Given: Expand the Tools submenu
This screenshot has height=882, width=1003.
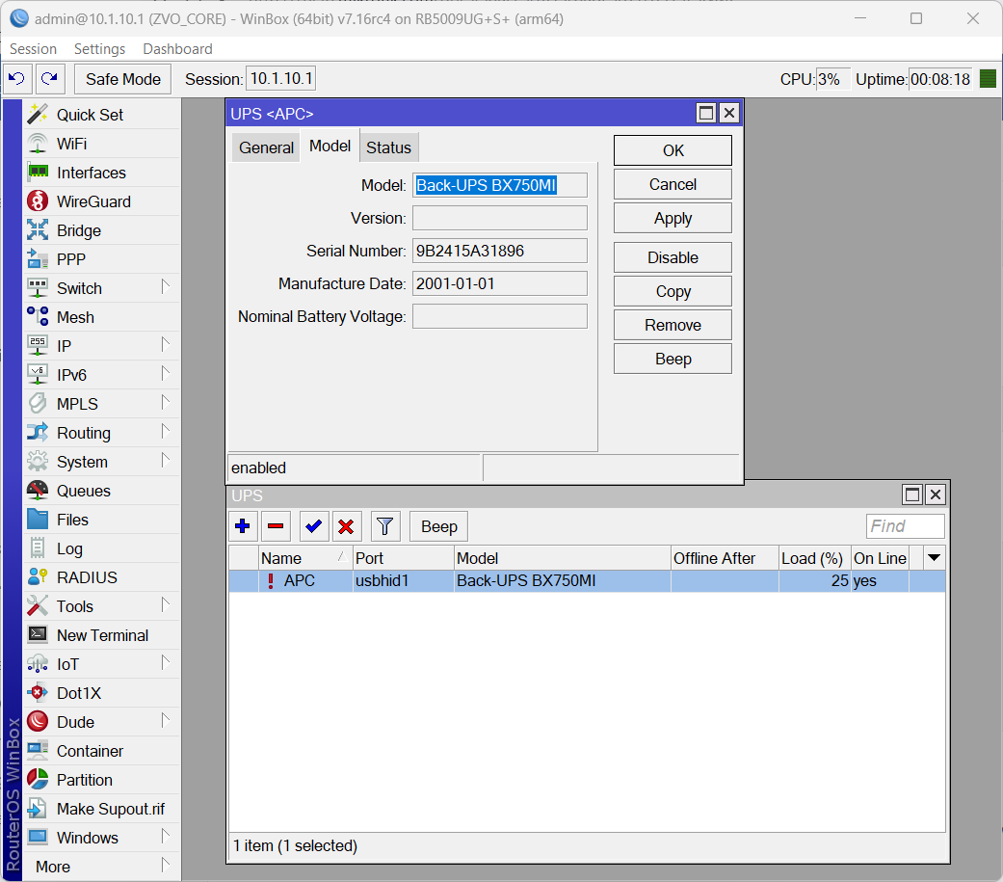Looking at the screenshot, I should point(165,604).
